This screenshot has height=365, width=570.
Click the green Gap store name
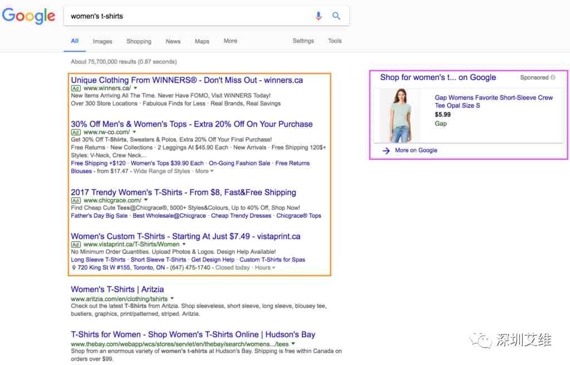coord(441,124)
